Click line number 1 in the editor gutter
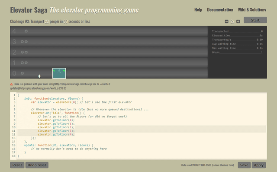The height and width of the screenshot is (172, 277). click(x=14, y=95)
